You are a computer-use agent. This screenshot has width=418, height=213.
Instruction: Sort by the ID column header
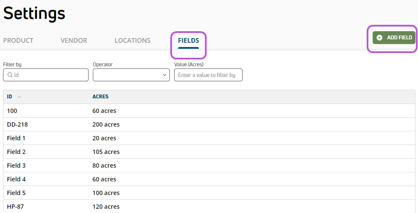[x=9, y=97]
